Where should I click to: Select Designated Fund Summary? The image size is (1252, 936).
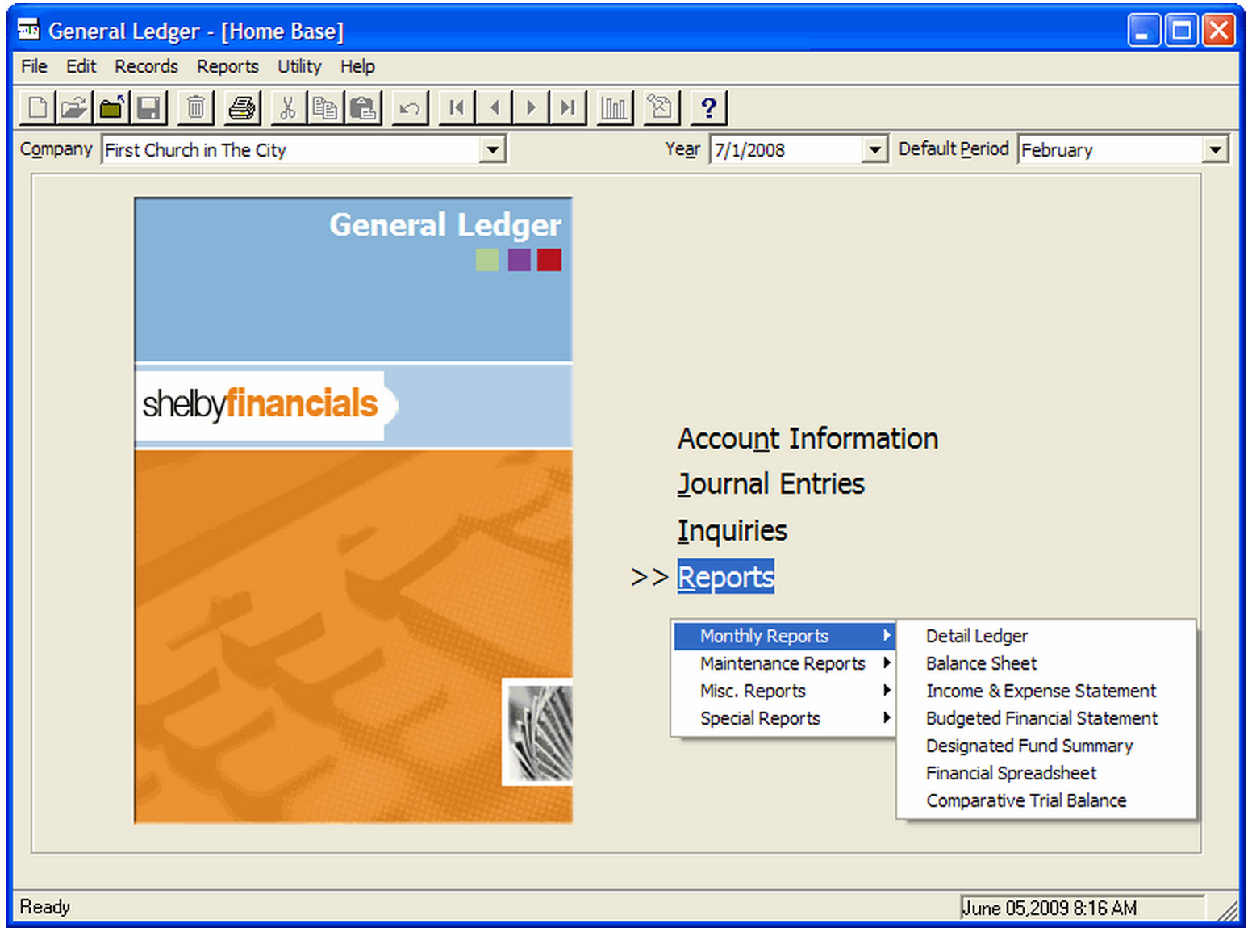pos(1029,746)
